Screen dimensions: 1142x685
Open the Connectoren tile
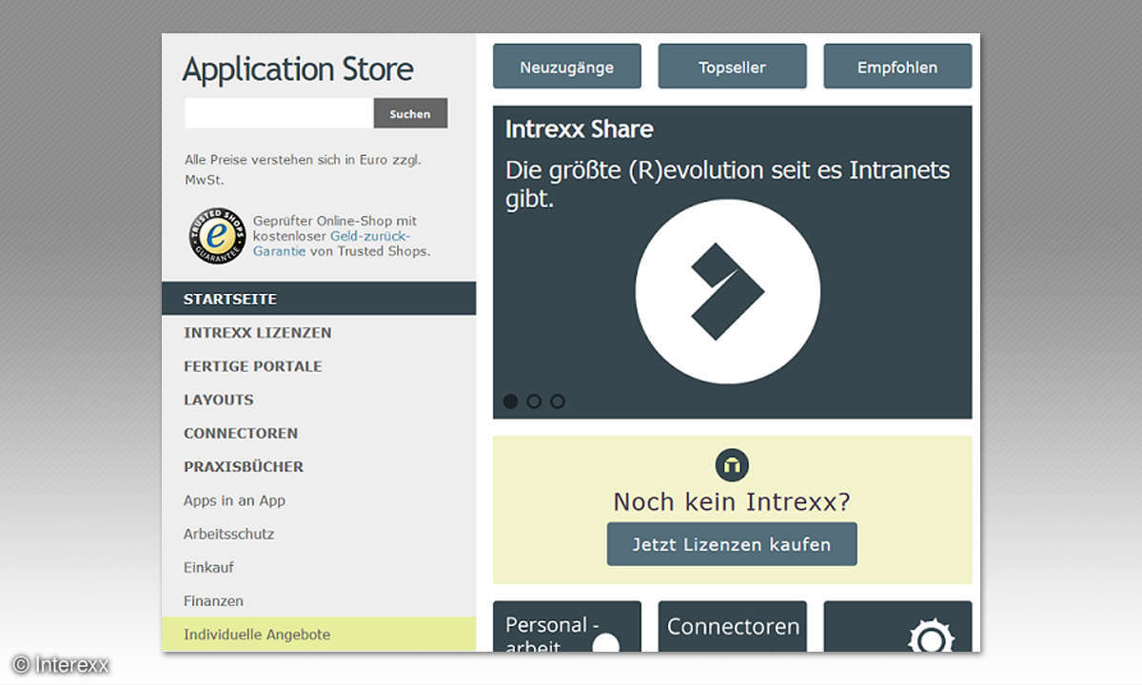click(732, 627)
